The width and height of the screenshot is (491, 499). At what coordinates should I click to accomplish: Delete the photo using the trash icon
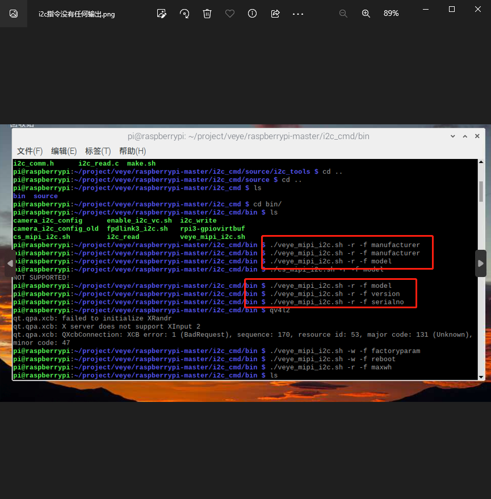tap(207, 14)
